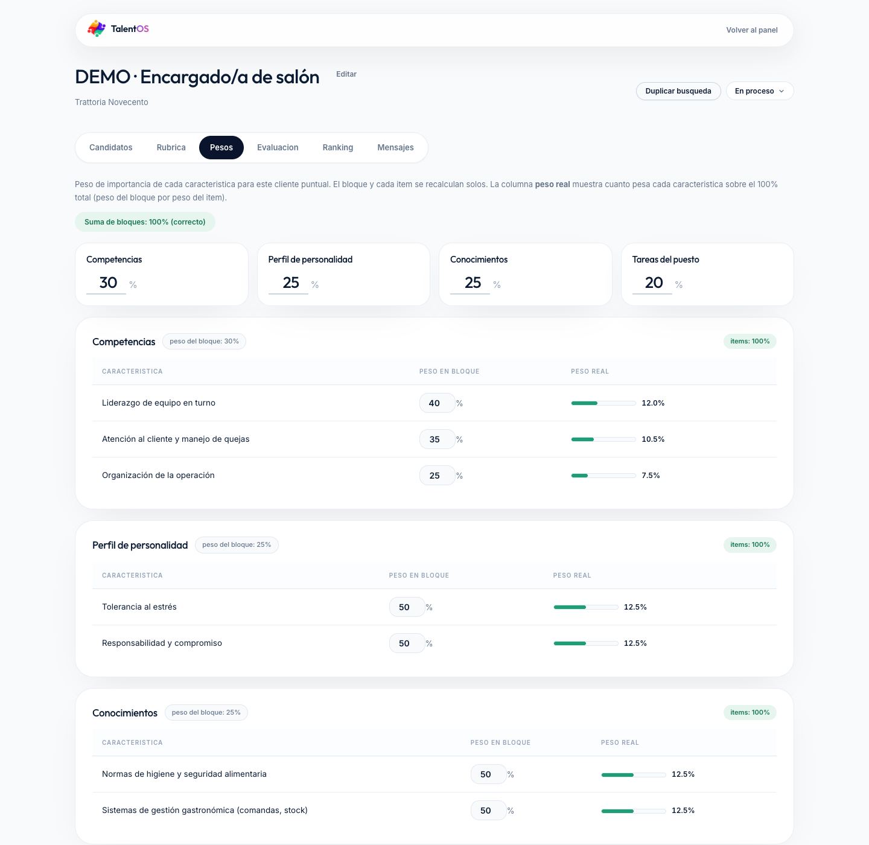Click Conocimientos 'peso del bloque: 25%' badge
This screenshot has width=869, height=845.
click(206, 713)
